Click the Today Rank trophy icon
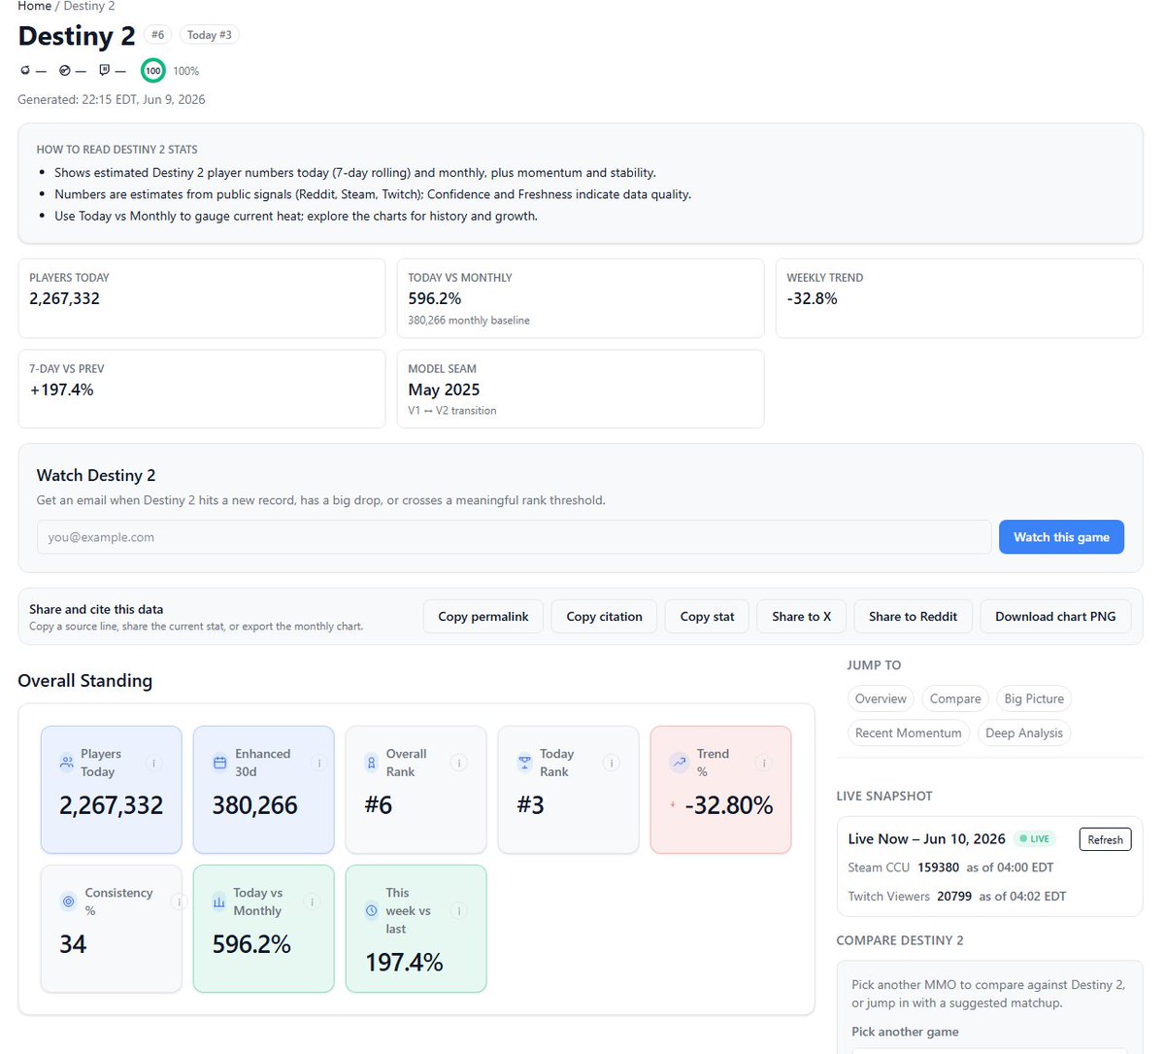 (524, 763)
